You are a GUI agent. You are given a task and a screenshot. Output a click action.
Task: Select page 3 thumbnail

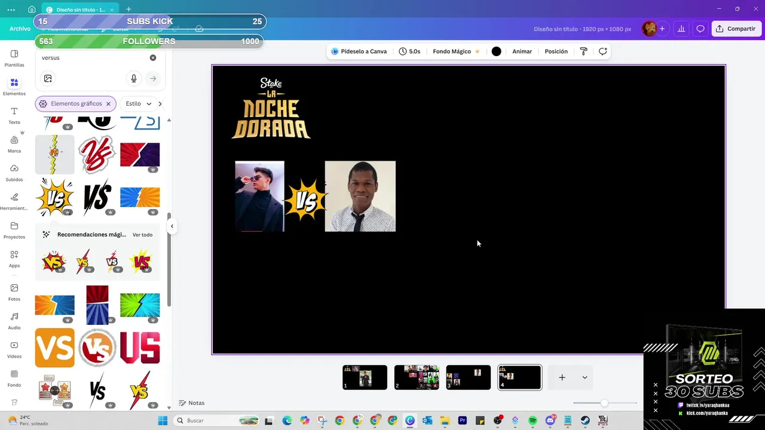point(469,377)
